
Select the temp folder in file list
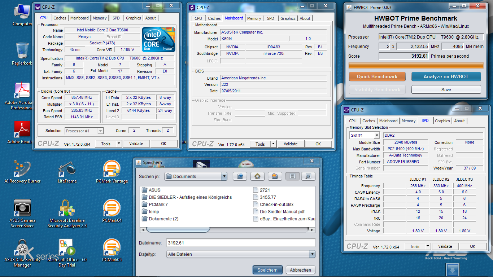coord(150,212)
